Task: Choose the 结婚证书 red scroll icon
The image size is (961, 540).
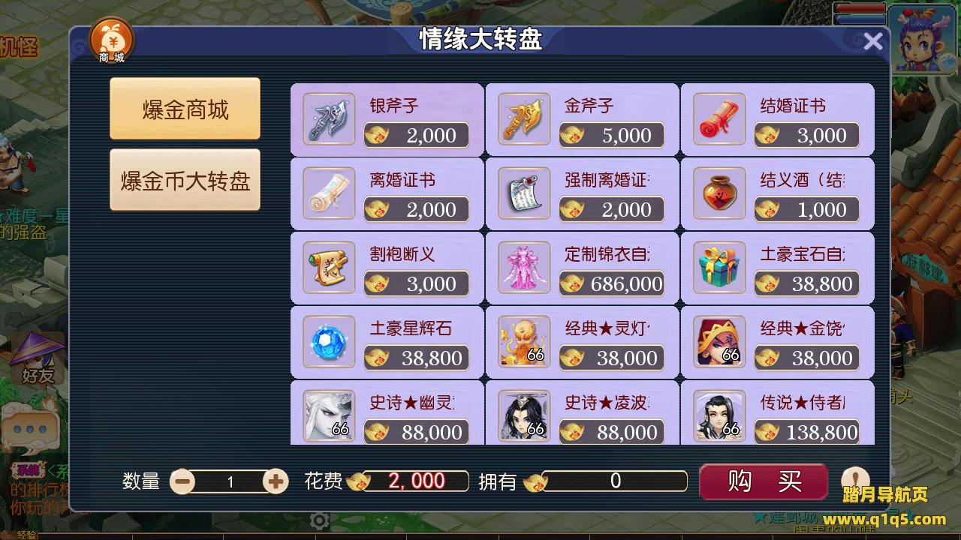Action: point(719,119)
